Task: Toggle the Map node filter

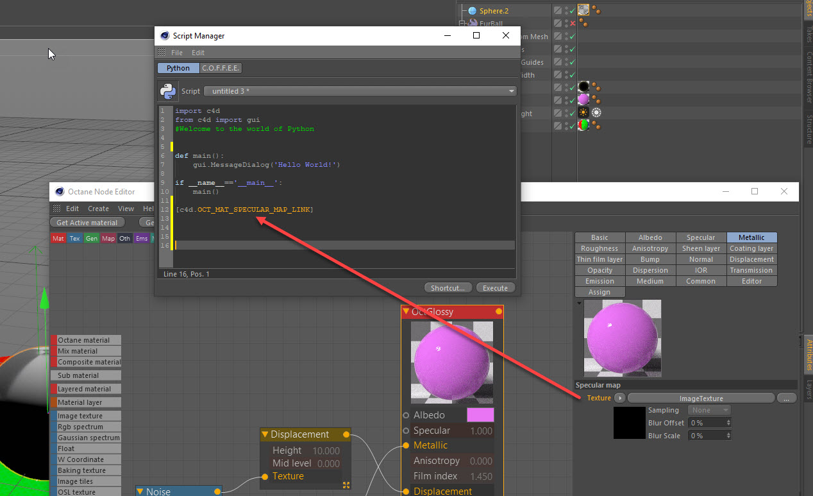Action: point(108,239)
